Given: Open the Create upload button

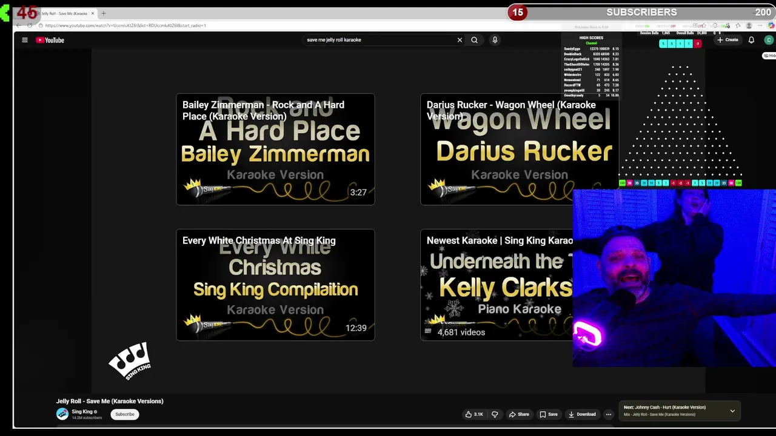Looking at the screenshot, I should coord(727,40).
